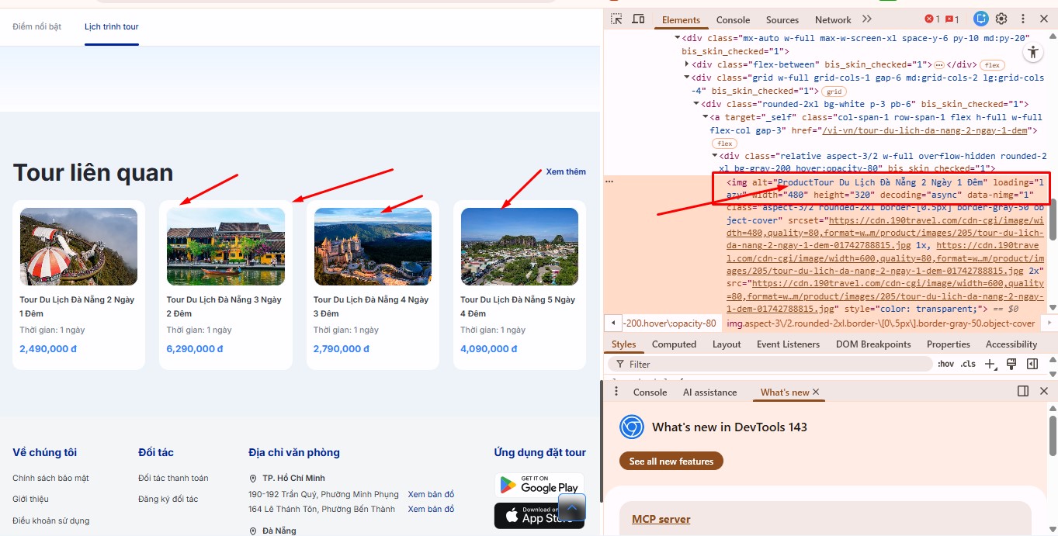Switch to the Network tab
This screenshot has height=536, width=1058.
pos(832,20)
